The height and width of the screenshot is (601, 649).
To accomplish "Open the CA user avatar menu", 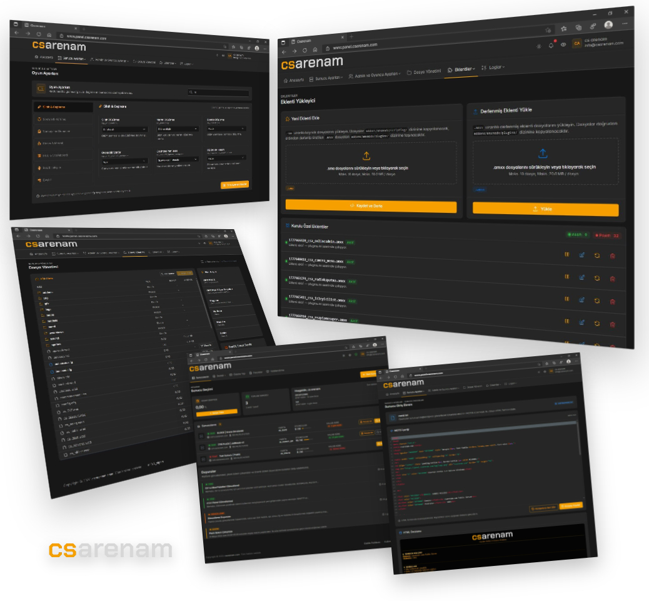I will pyautogui.click(x=576, y=43).
